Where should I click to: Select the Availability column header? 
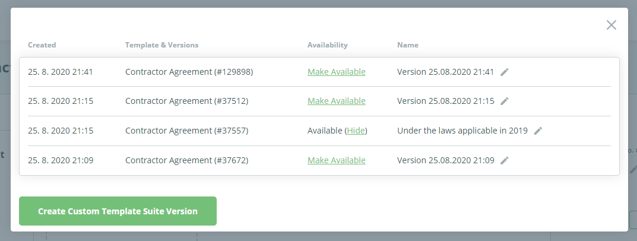tap(328, 45)
